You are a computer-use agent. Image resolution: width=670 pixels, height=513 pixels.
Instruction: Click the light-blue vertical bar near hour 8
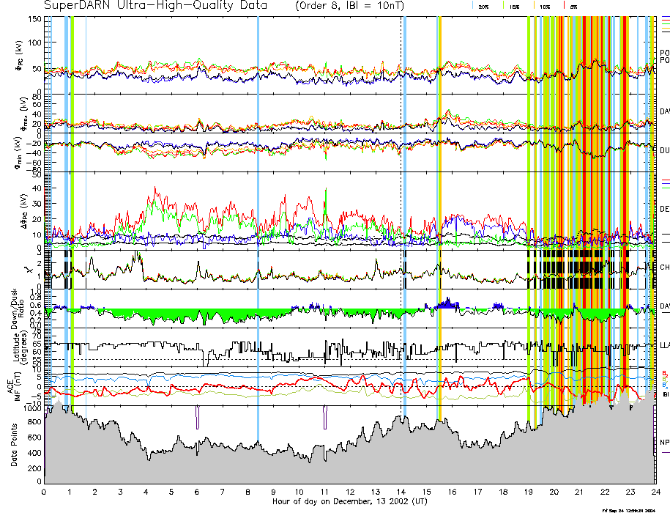point(258,220)
